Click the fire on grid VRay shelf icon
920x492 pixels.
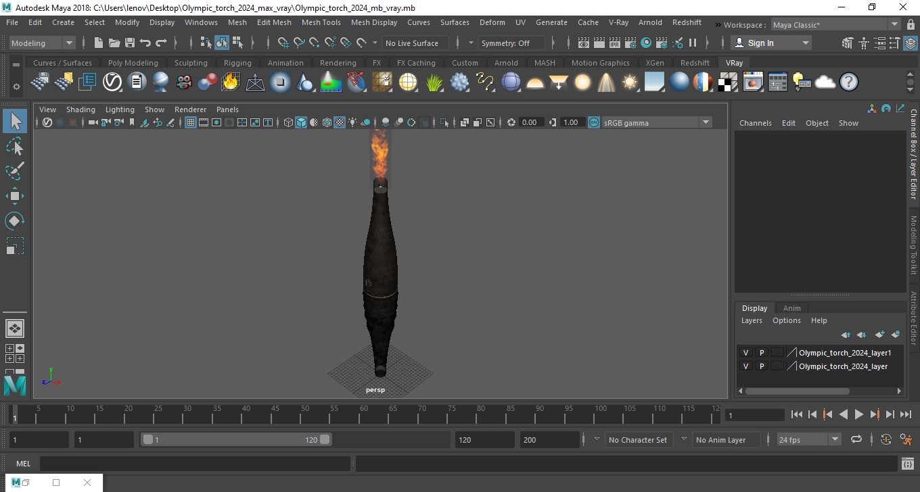[231, 82]
